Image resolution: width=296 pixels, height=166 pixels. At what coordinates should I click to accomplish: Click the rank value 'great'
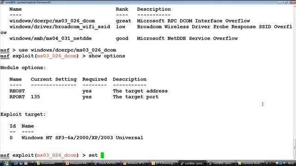123,21
